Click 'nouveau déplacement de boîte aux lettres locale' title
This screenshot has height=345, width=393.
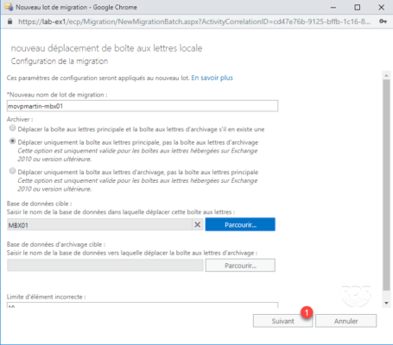(x=106, y=48)
